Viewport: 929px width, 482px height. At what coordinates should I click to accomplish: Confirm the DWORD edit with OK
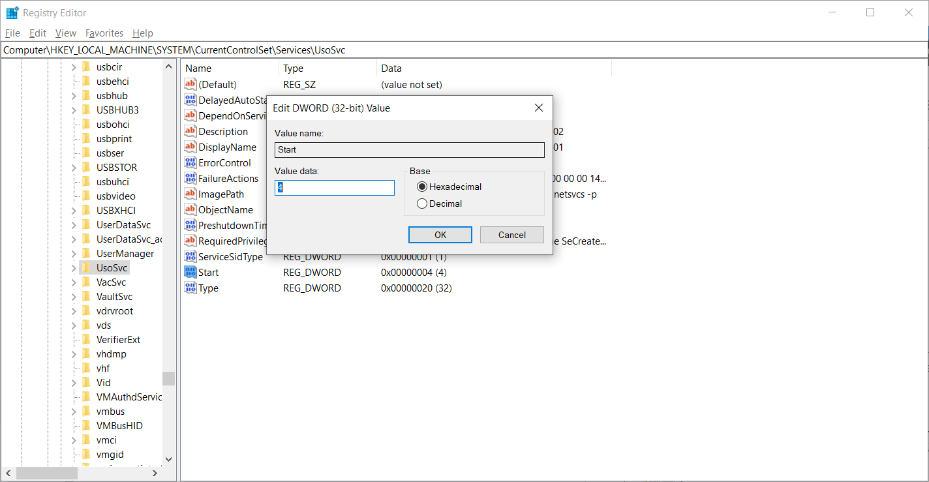point(440,235)
